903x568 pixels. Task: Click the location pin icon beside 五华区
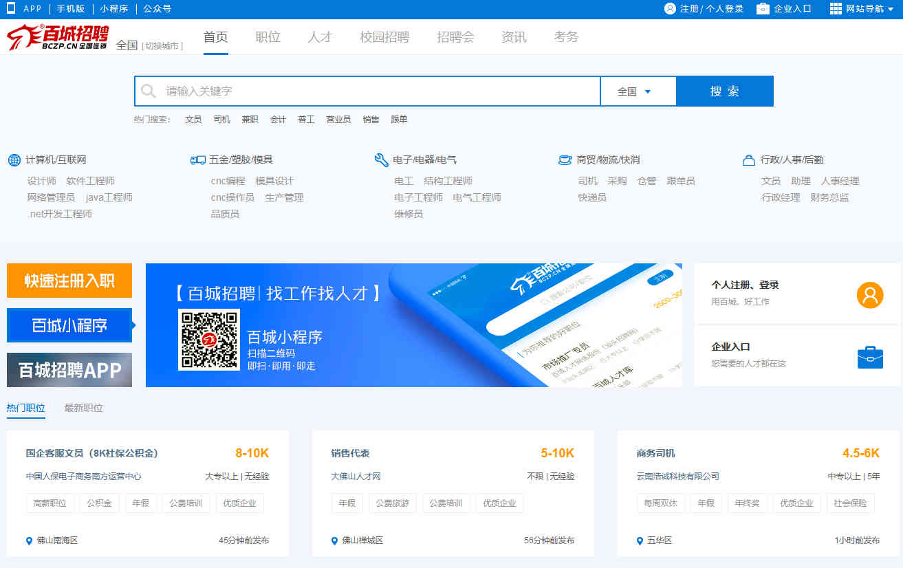640,540
